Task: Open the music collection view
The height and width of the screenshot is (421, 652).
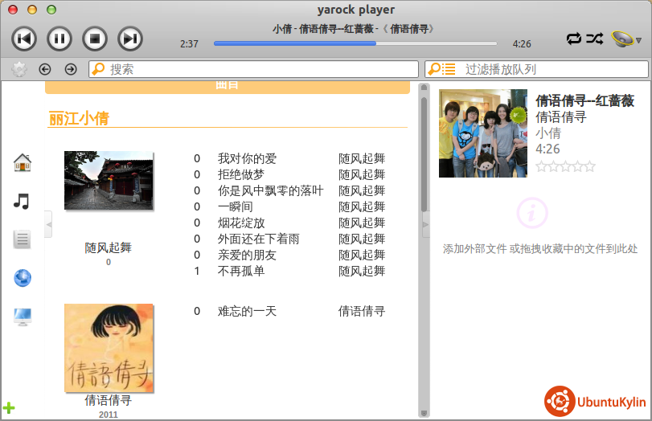Action: [x=22, y=201]
